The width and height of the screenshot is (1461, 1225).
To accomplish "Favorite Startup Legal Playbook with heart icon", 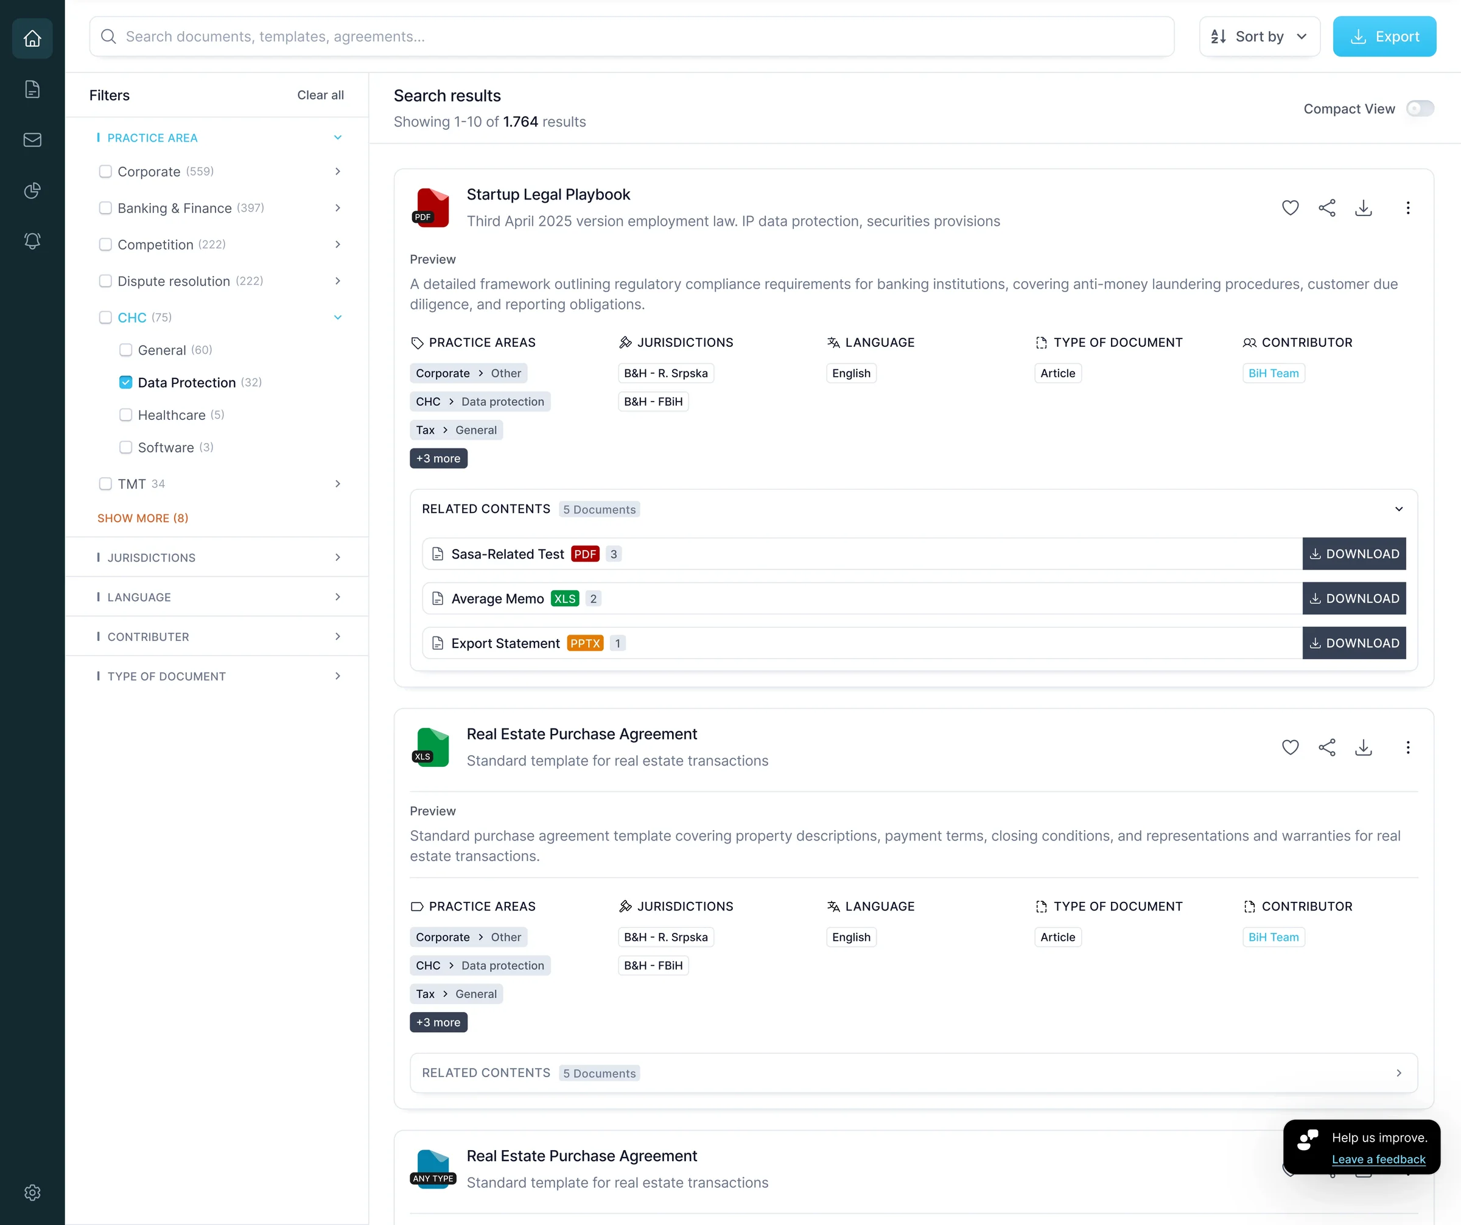I will point(1290,208).
